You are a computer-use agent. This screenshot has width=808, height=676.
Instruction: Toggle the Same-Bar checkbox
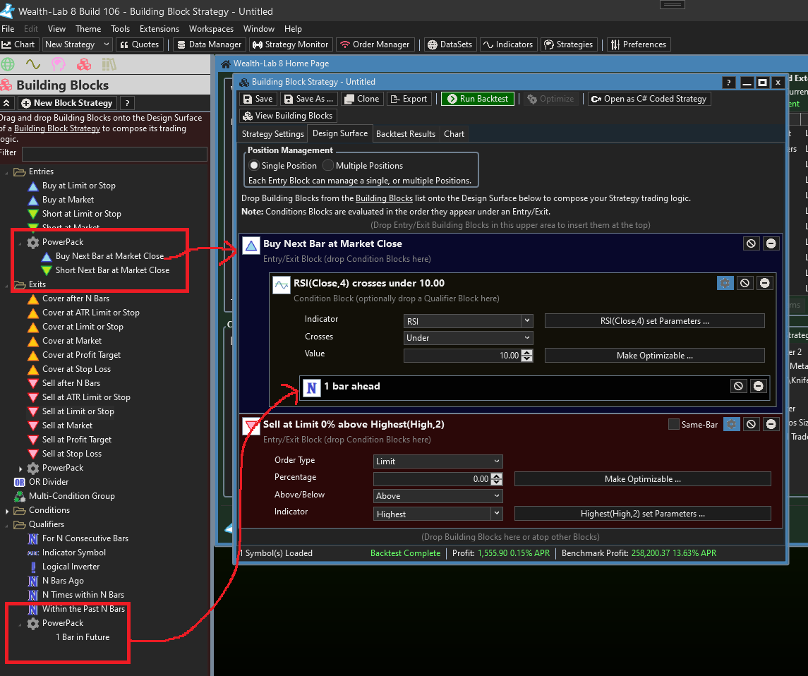(x=673, y=424)
